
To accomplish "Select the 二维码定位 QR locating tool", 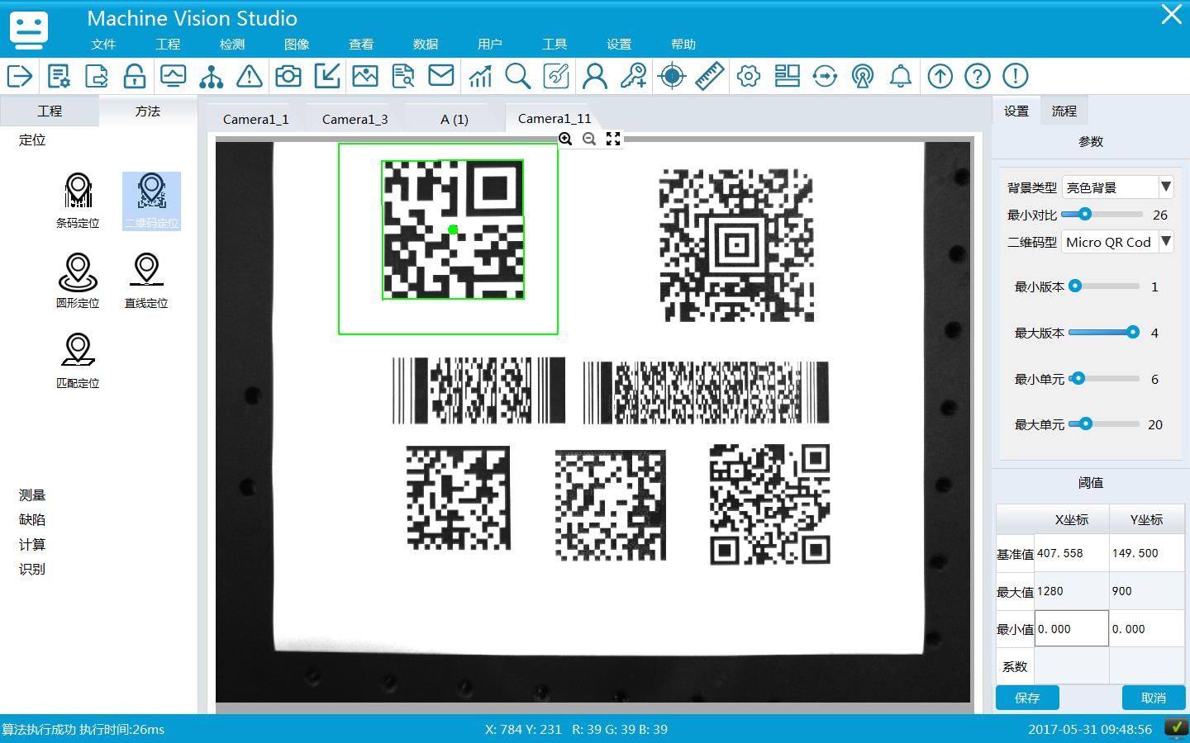I will 151,201.
